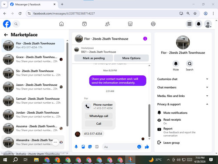Open Sis 2beds 2bath Townhouse chat

click(x=33, y=73)
